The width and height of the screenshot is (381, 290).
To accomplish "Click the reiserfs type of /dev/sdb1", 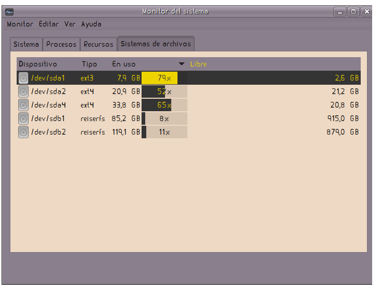I will point(93,118).
